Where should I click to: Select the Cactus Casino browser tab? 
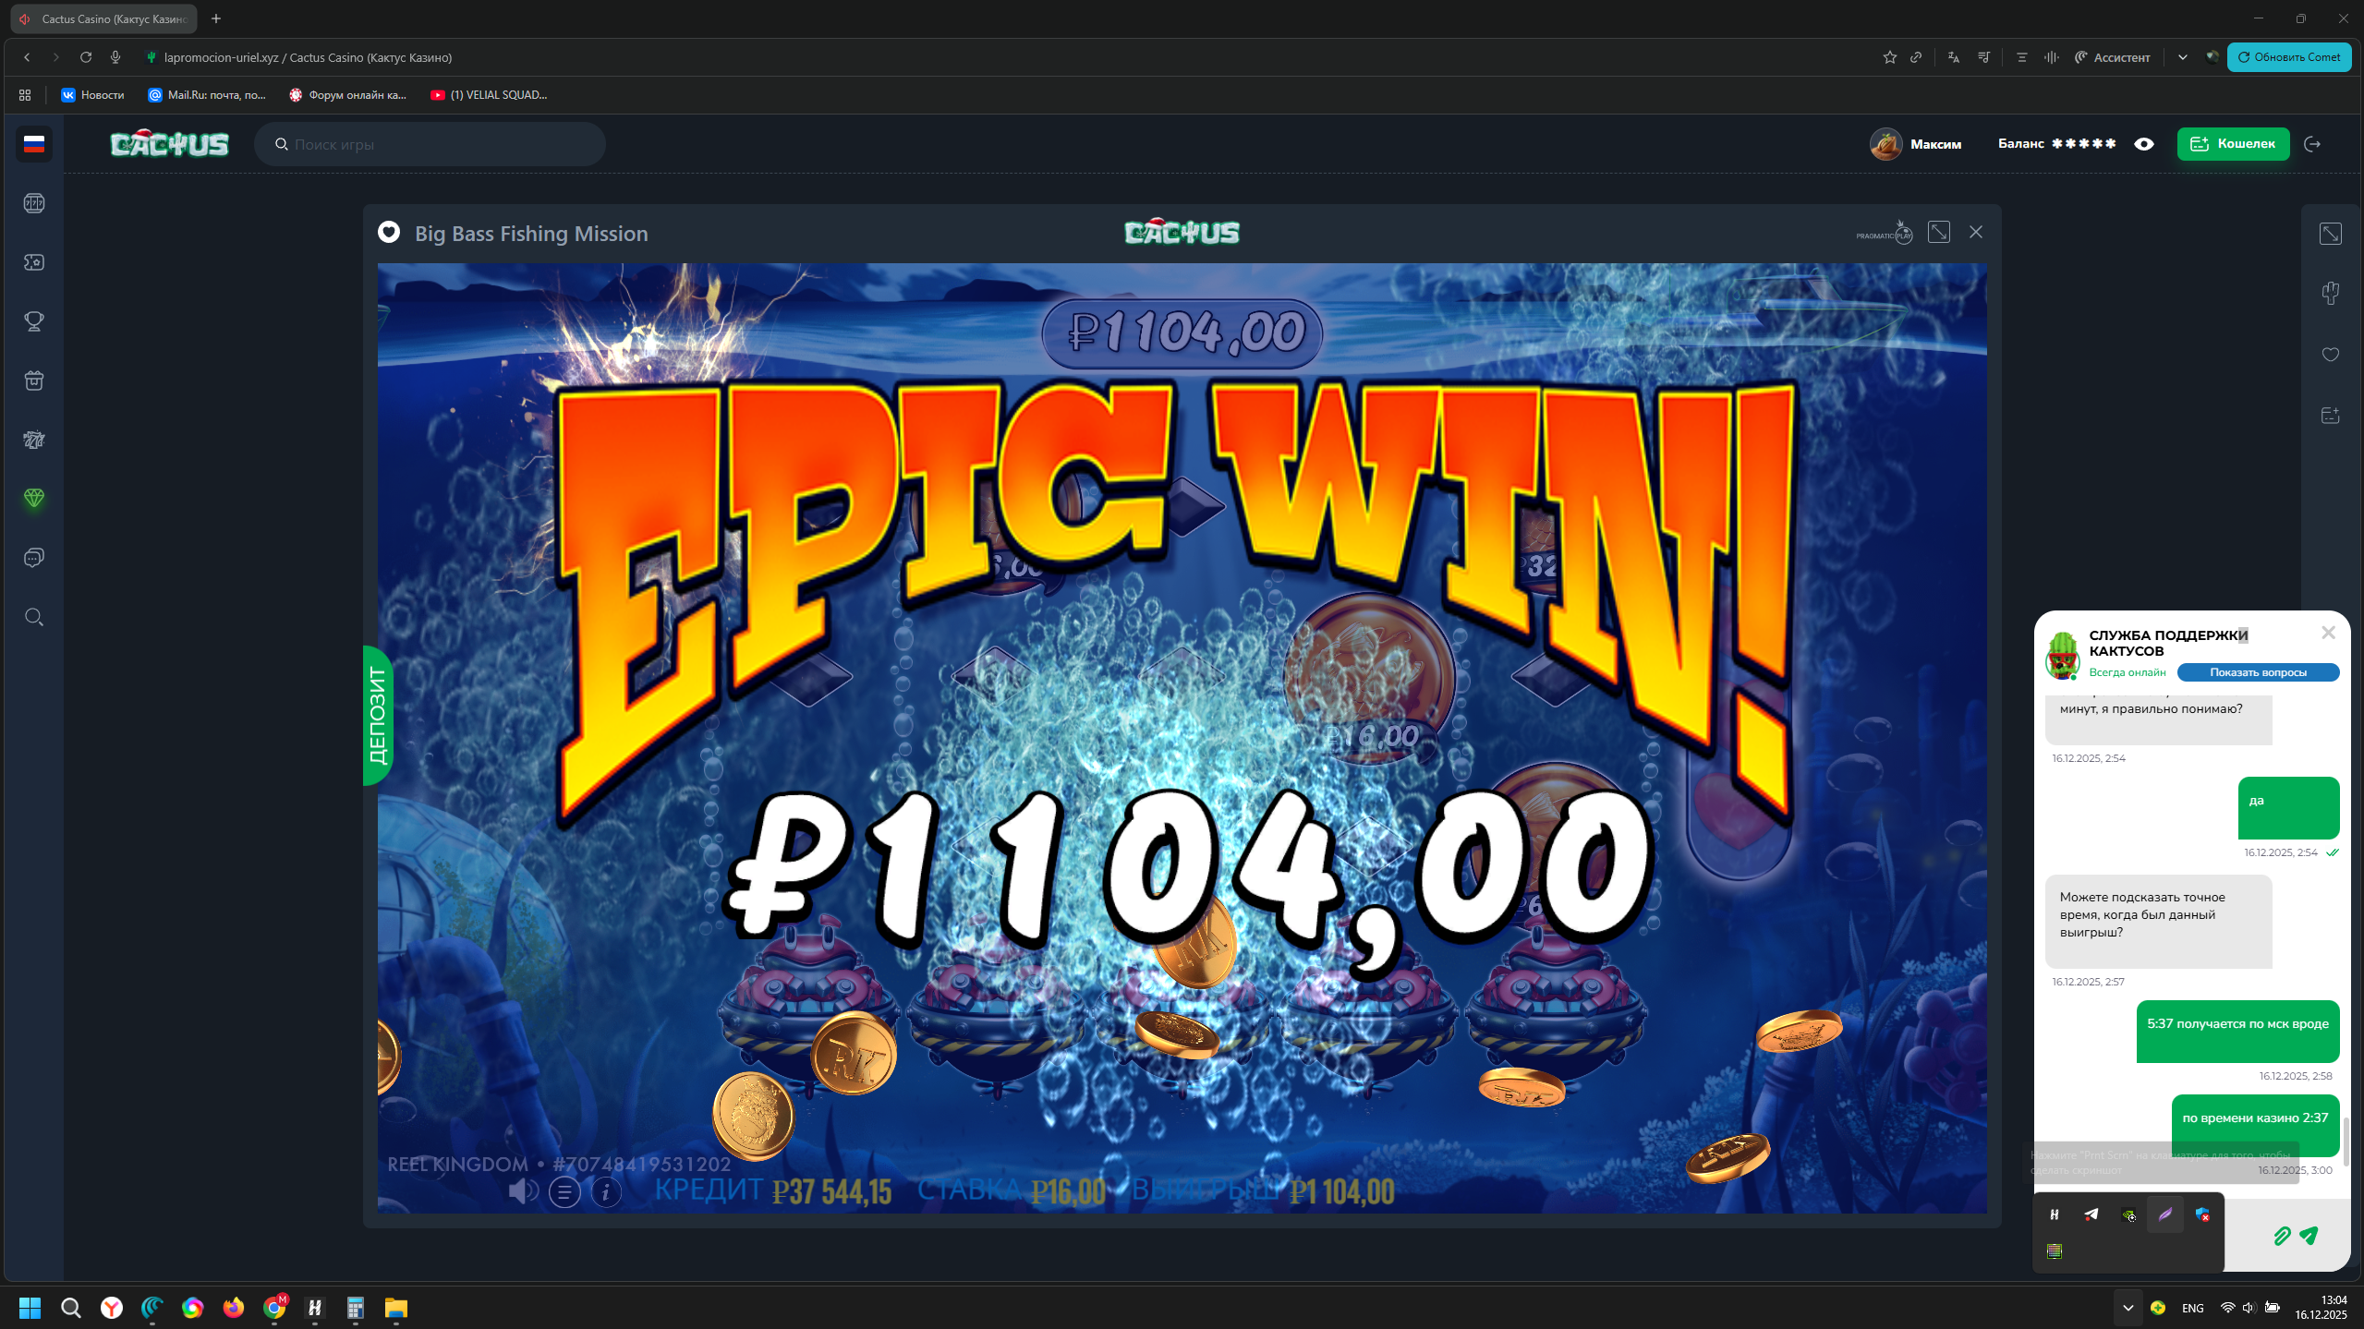coord(104,18)
